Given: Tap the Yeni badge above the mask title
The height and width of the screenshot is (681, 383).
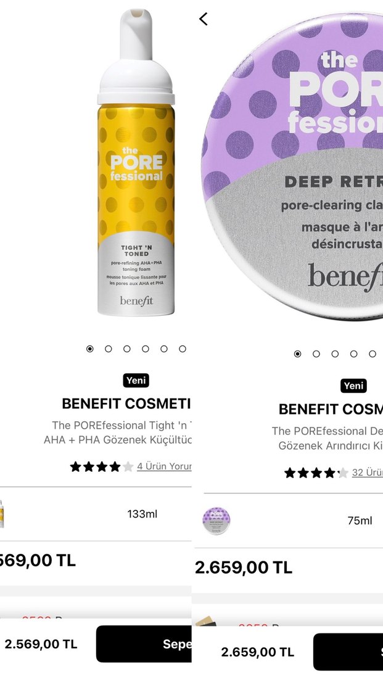Looking at the screenshot, I should 353,386.
